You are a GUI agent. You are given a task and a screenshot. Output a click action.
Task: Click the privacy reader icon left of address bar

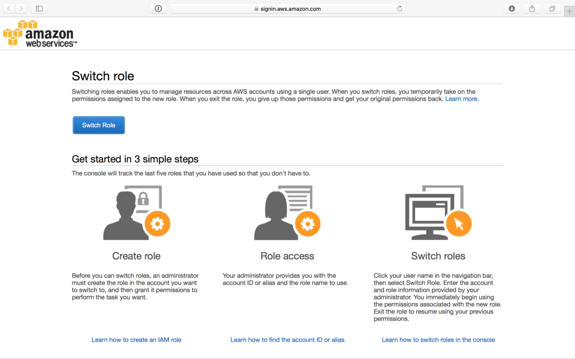[x=158, y=8]
